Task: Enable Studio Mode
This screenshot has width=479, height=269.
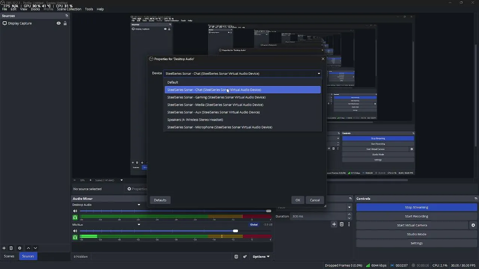Action: click(417, 234)
